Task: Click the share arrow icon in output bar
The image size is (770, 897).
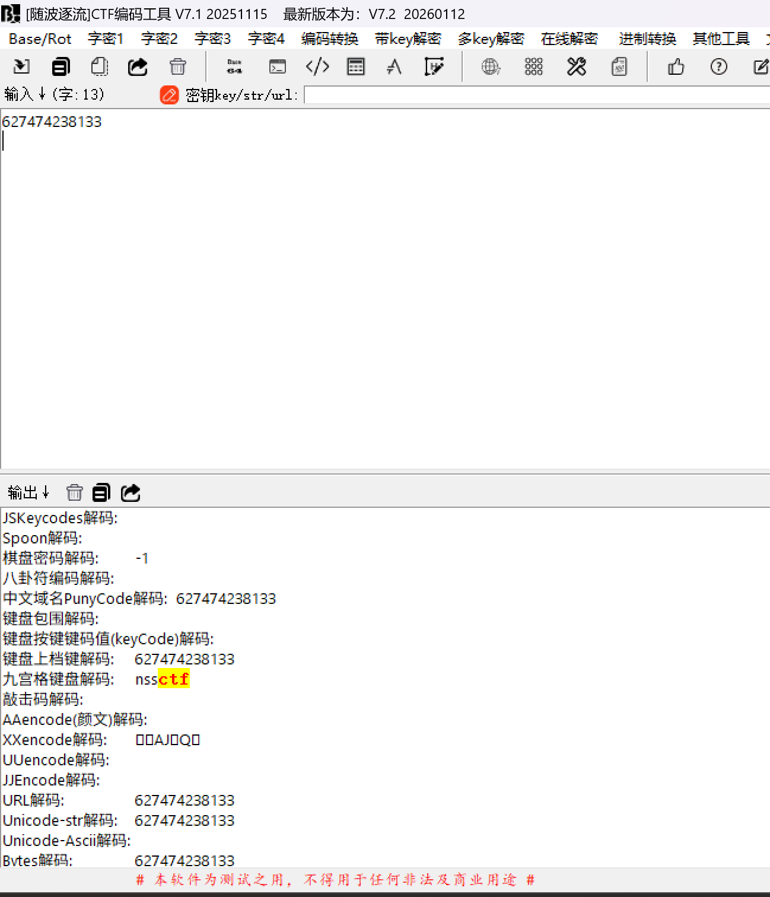Action: 131,492
